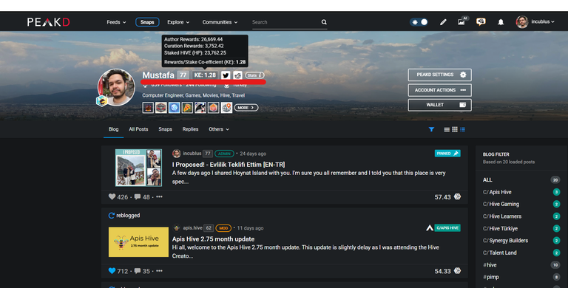Open the I Proposed post thumbnail
The width and height of the screenshot is (568, 288).
tap(138, 168)
